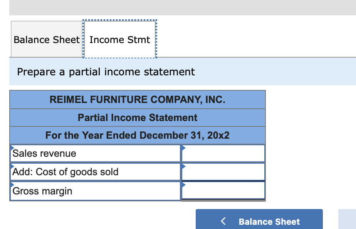Click the blue flag marker beside Sales revenue label
Viewport: 356px width, 229px height.
coord(12,148)
